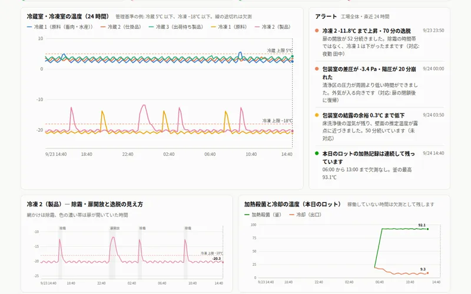Click the 扉開放 band label in the 冷凍 2 chart
471x294 pixels.
coord(115,228)
